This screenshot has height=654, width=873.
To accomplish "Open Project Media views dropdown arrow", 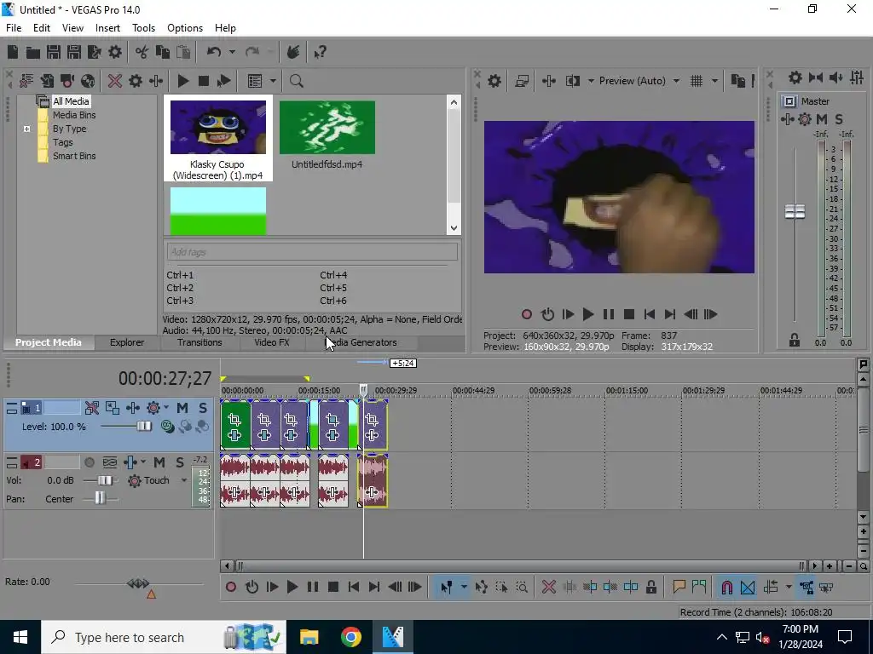I will tap(273, 81).
